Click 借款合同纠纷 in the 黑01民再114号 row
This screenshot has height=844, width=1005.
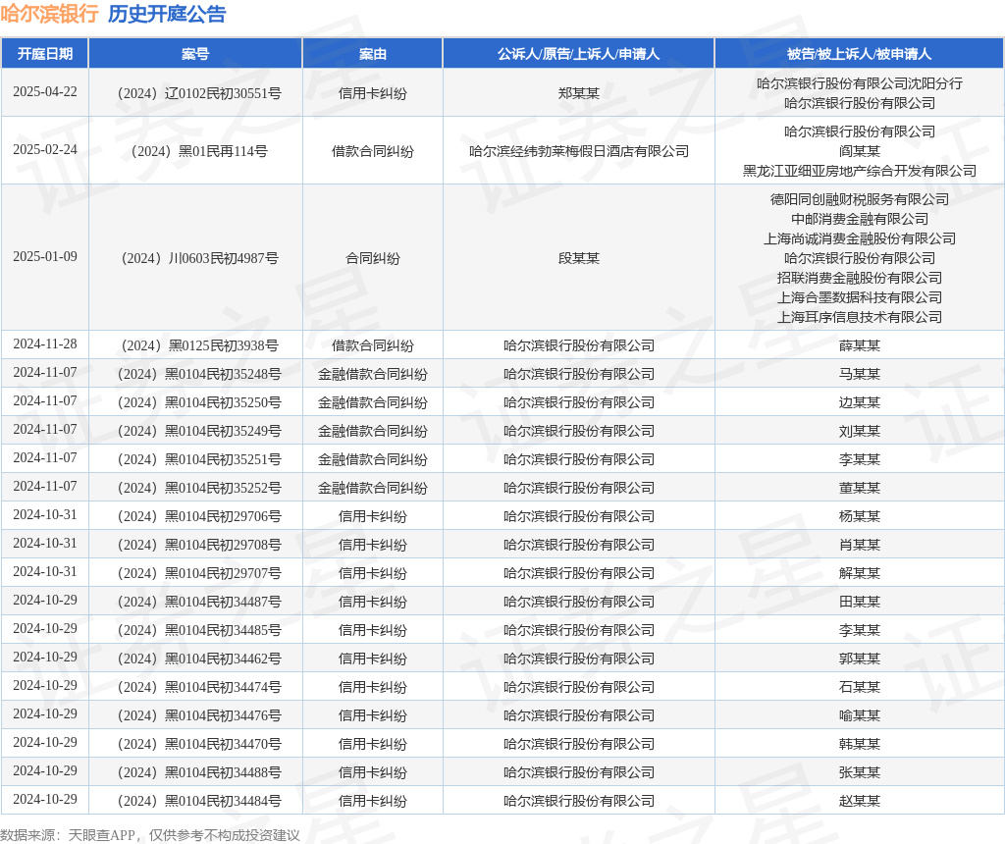(372, 151)
